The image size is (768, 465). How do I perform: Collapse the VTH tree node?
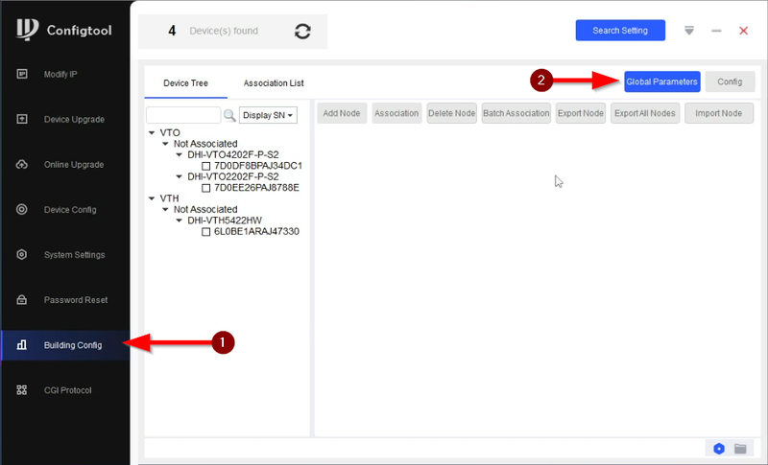152,198
